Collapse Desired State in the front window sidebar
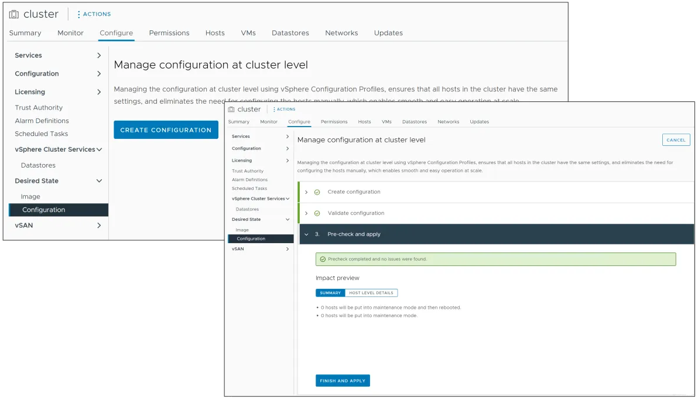Image resolution: width=698 pixels, height=399 pixels. (x=288, y=220)
